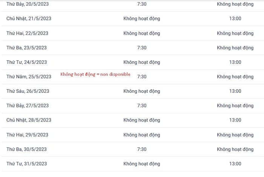This screenshot has width=264, height=177.
Task: Select the 13:00 slot on Chủ Nhật 21/5/2023
Action: 235,18
